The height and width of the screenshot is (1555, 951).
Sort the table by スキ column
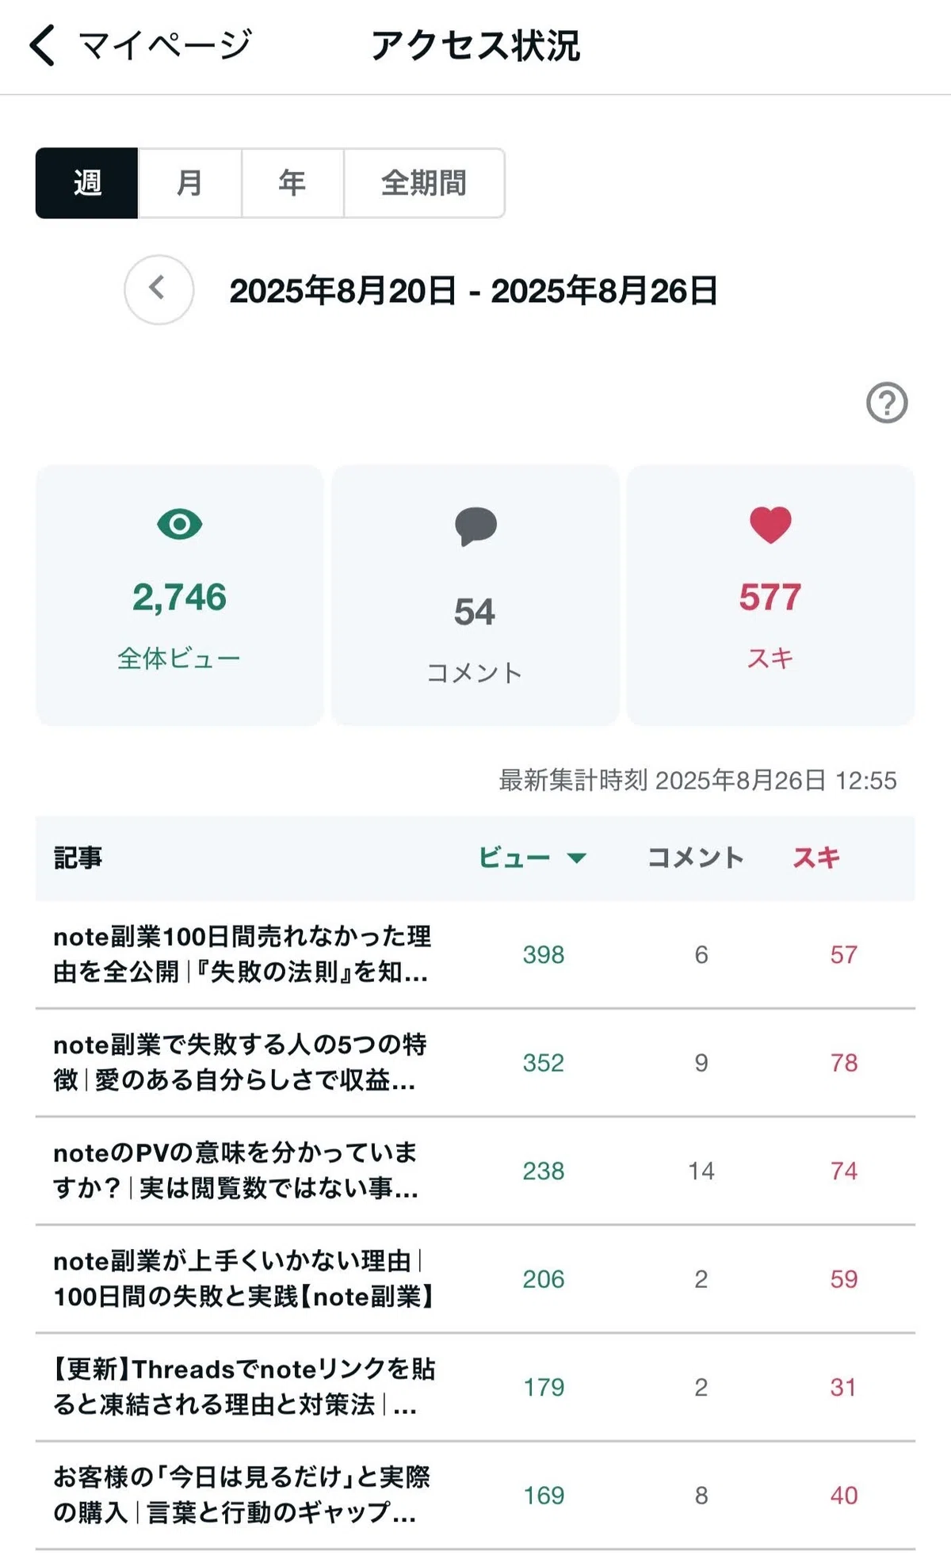pyautogui.click(x=816, y=858)
